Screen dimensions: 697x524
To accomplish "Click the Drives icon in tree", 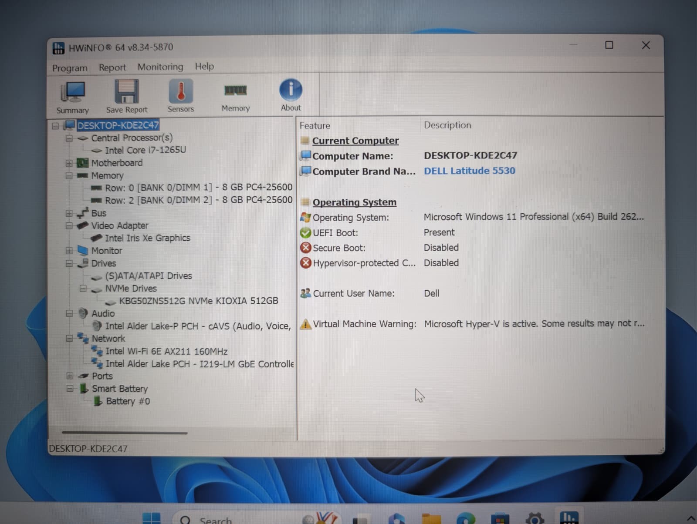I will click(83, 263).
